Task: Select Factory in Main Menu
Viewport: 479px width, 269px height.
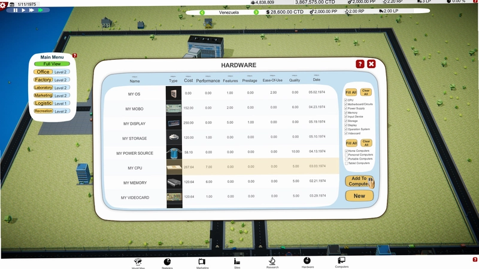Action: (x=43, y=80)
